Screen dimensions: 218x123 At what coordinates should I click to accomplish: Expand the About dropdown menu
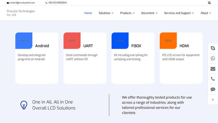(x=206, y=13)
